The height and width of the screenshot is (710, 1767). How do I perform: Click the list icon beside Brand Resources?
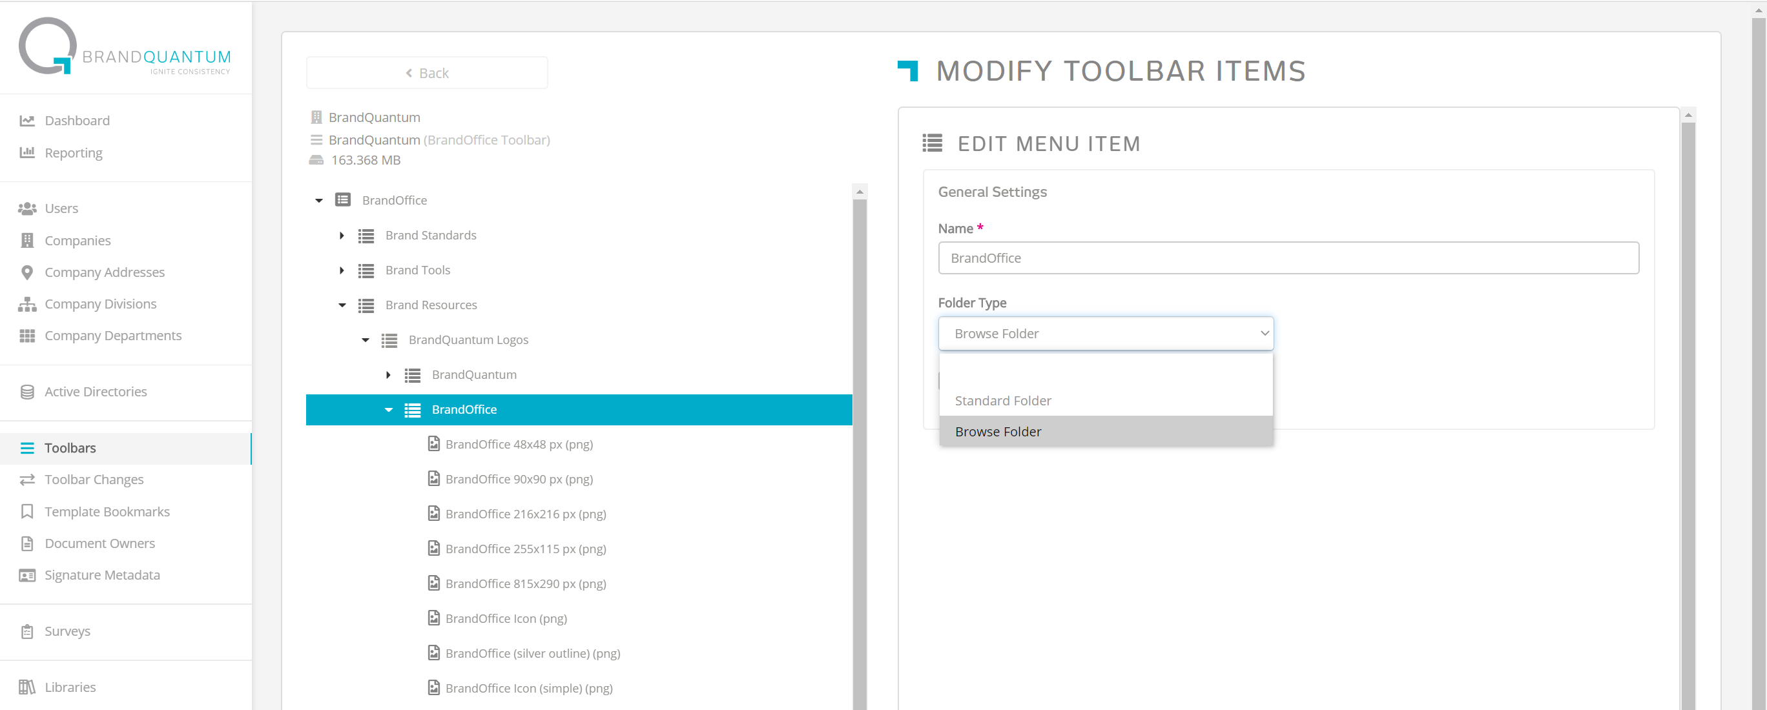366,306
